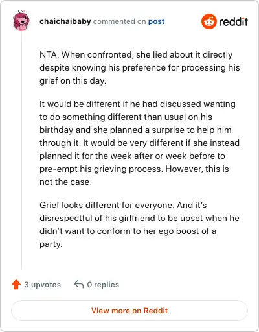Click the "commented on" gray text
The image size is (259, 332).
tap(119, 21)
